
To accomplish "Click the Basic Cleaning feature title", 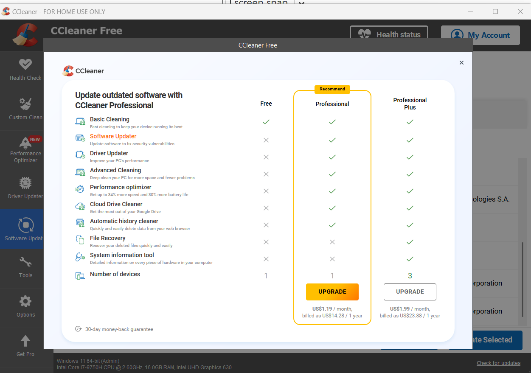I will 110,119.
